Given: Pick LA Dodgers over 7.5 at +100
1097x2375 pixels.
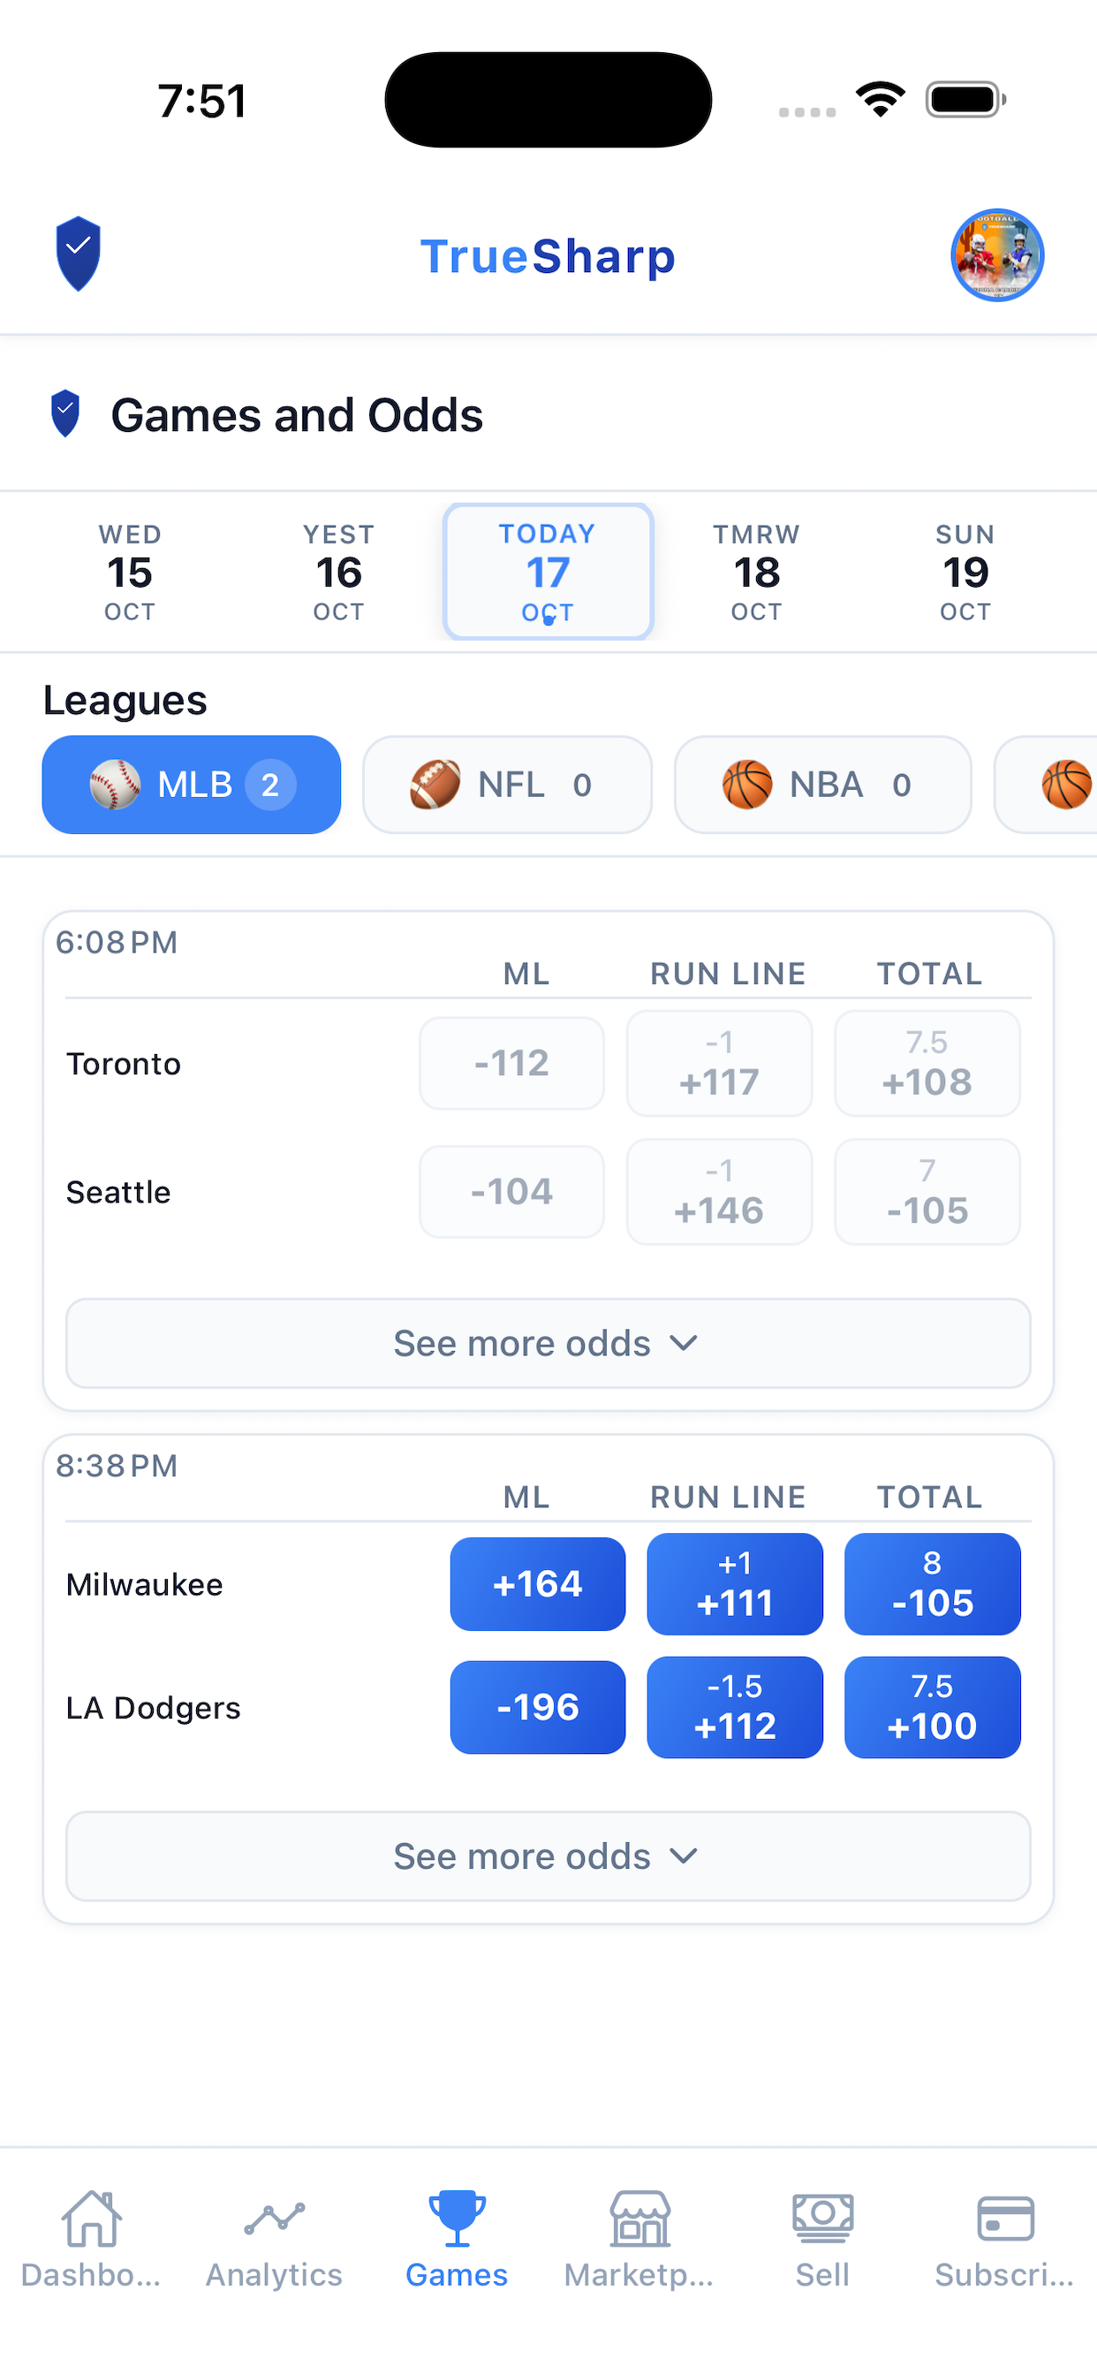Looking at the screenshot, I should 932,1706.
